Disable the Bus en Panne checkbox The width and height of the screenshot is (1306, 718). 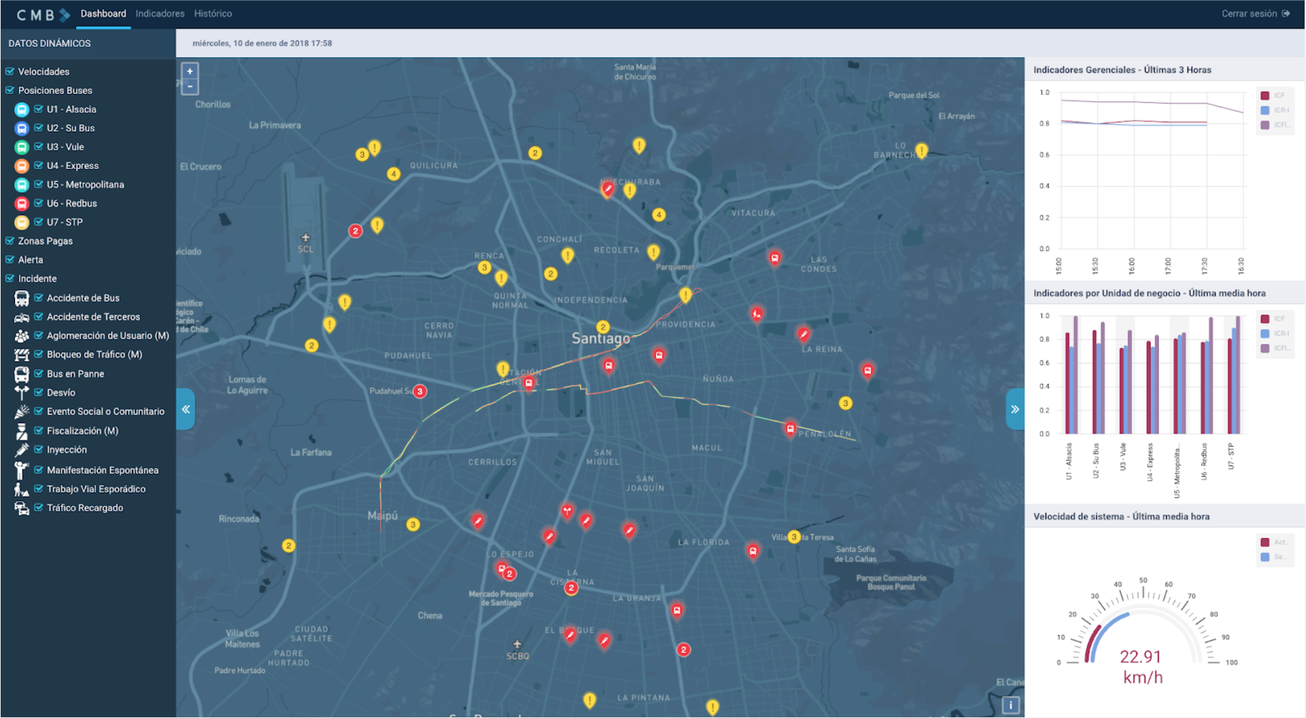click(39, 374)
